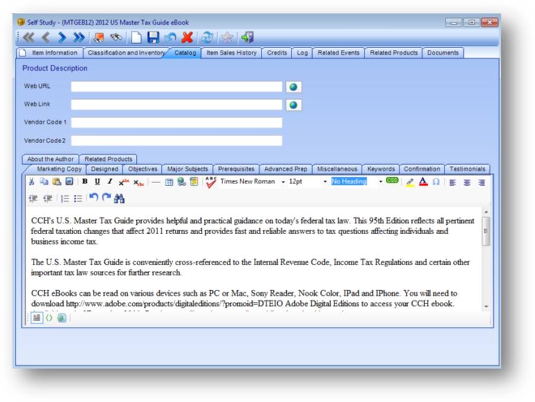Click the favorites star icon
Viewport: 535px width, 402px height.
tap(227, 37)
